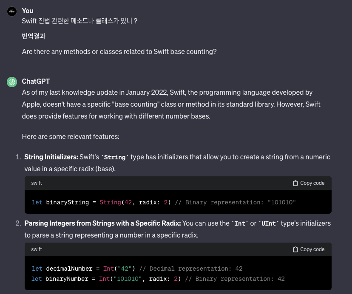352x294 pixels.
Task: Click 'Are there any methods or classes' sentence
Action: pyautogui.click(x=119, y=51)
